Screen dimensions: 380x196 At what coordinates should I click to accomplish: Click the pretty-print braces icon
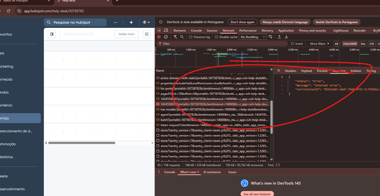pos(278,165)
